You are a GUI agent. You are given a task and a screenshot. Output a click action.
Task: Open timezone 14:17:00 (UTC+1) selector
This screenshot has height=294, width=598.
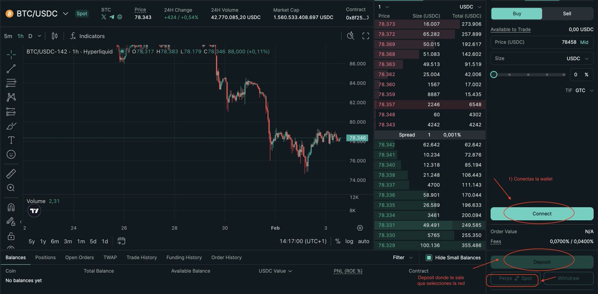[303, 241]
